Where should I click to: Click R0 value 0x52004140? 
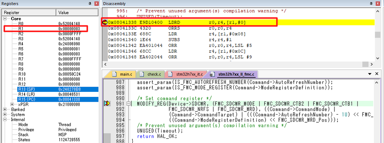[69, 23]
